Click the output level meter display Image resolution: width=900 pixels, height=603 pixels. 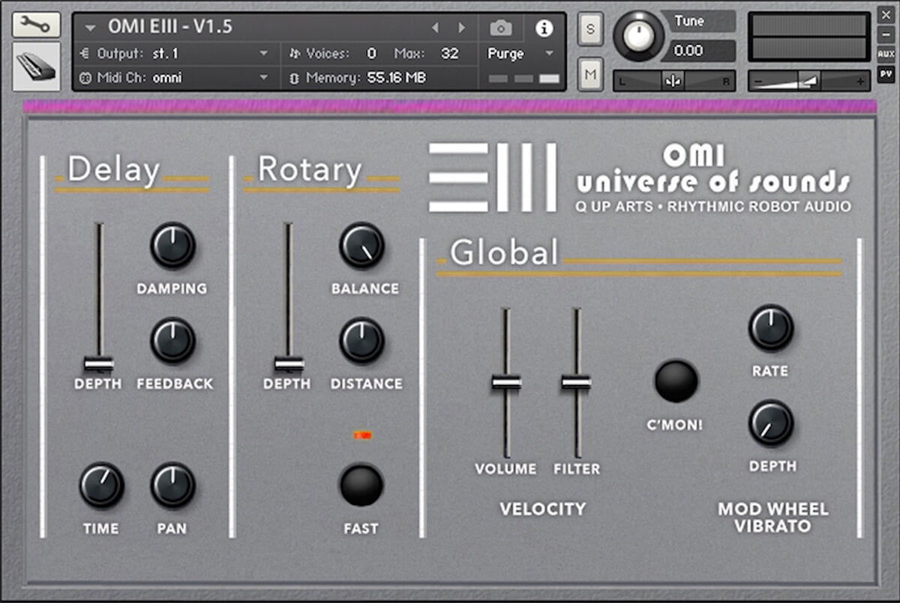[809, 37]
